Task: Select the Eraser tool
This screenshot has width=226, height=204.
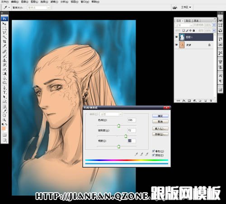Action: pos(5,69)
